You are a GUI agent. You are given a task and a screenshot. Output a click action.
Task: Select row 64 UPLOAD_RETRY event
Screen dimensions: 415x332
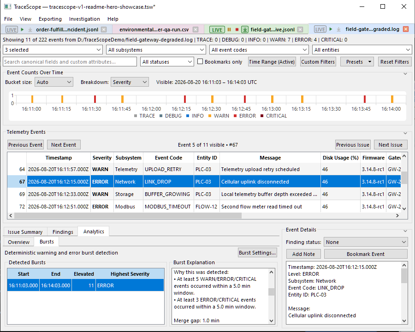tap(204, 169)
